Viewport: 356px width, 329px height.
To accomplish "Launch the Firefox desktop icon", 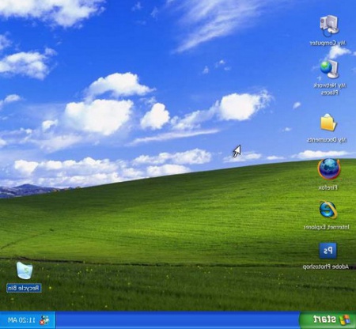I will [329, 169].
